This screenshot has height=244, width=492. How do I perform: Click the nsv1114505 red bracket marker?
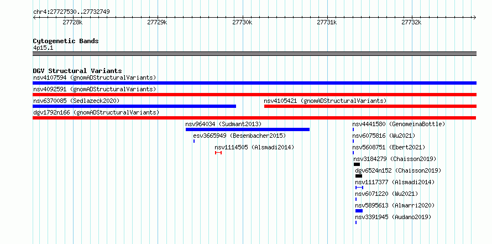pyautogui.click(x=218, y=153)
